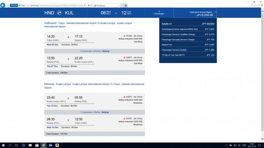Click the browser back arrow button

pyautogui.click(x=3, y=5)
